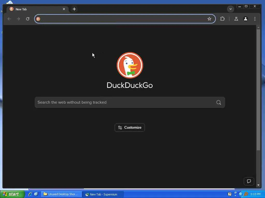Maximize the Supermium window

[x=246, y=6]
